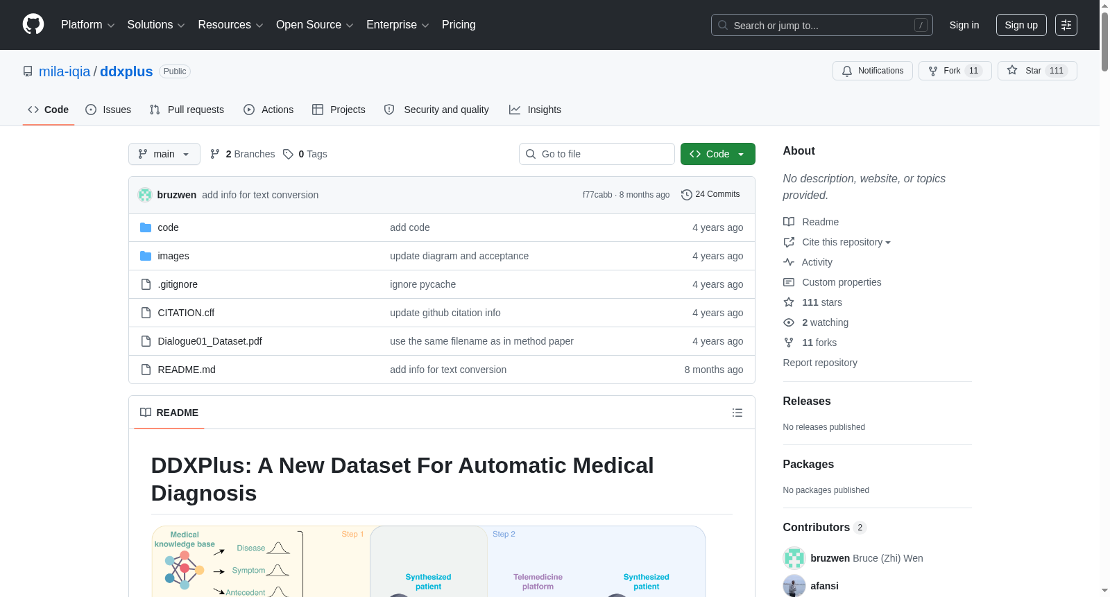The width and height of the screenshot is (1110, 597).
Task: Open the Contributors heading link
Action: (824, 528)
